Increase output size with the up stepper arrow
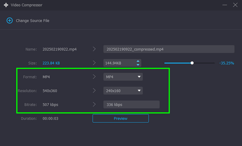The width and height of the screenshot is (242, 146). (138, 61)
